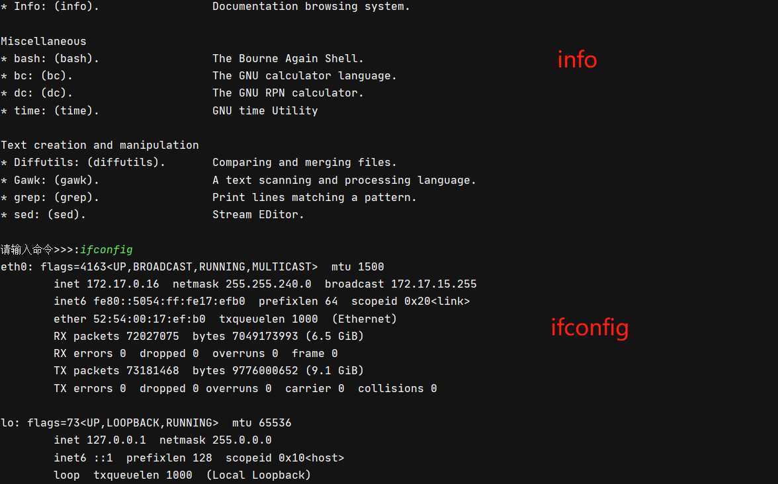The image size is (778, 484).
Task: Click the loopback address 127.0.0.1
Action: point(116,440)
